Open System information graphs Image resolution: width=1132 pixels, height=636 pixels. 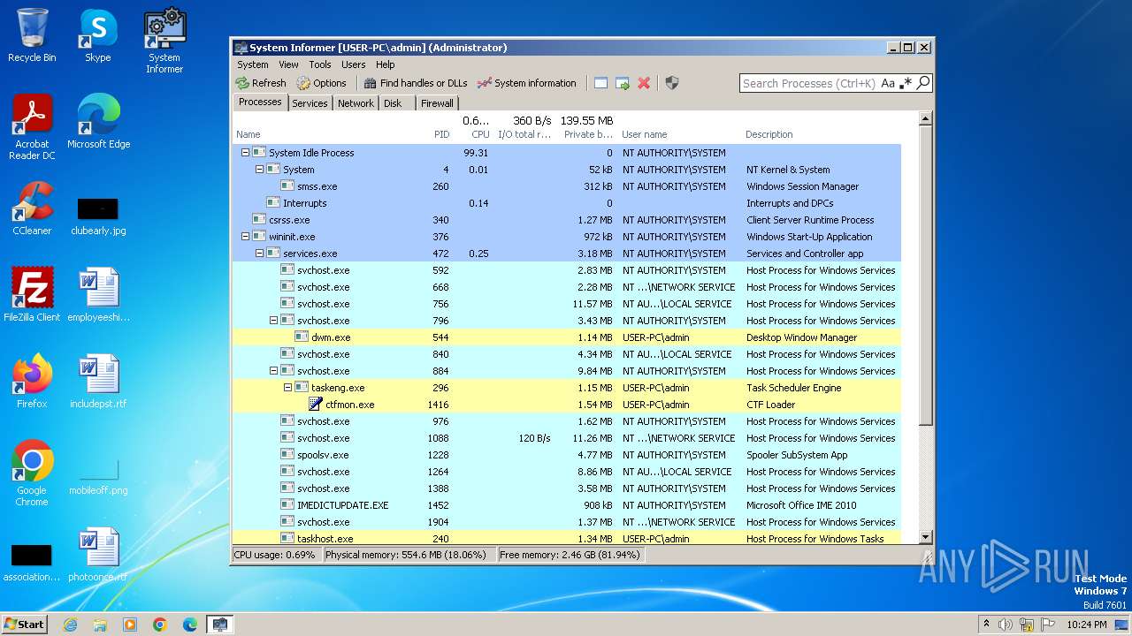[527, 83]
